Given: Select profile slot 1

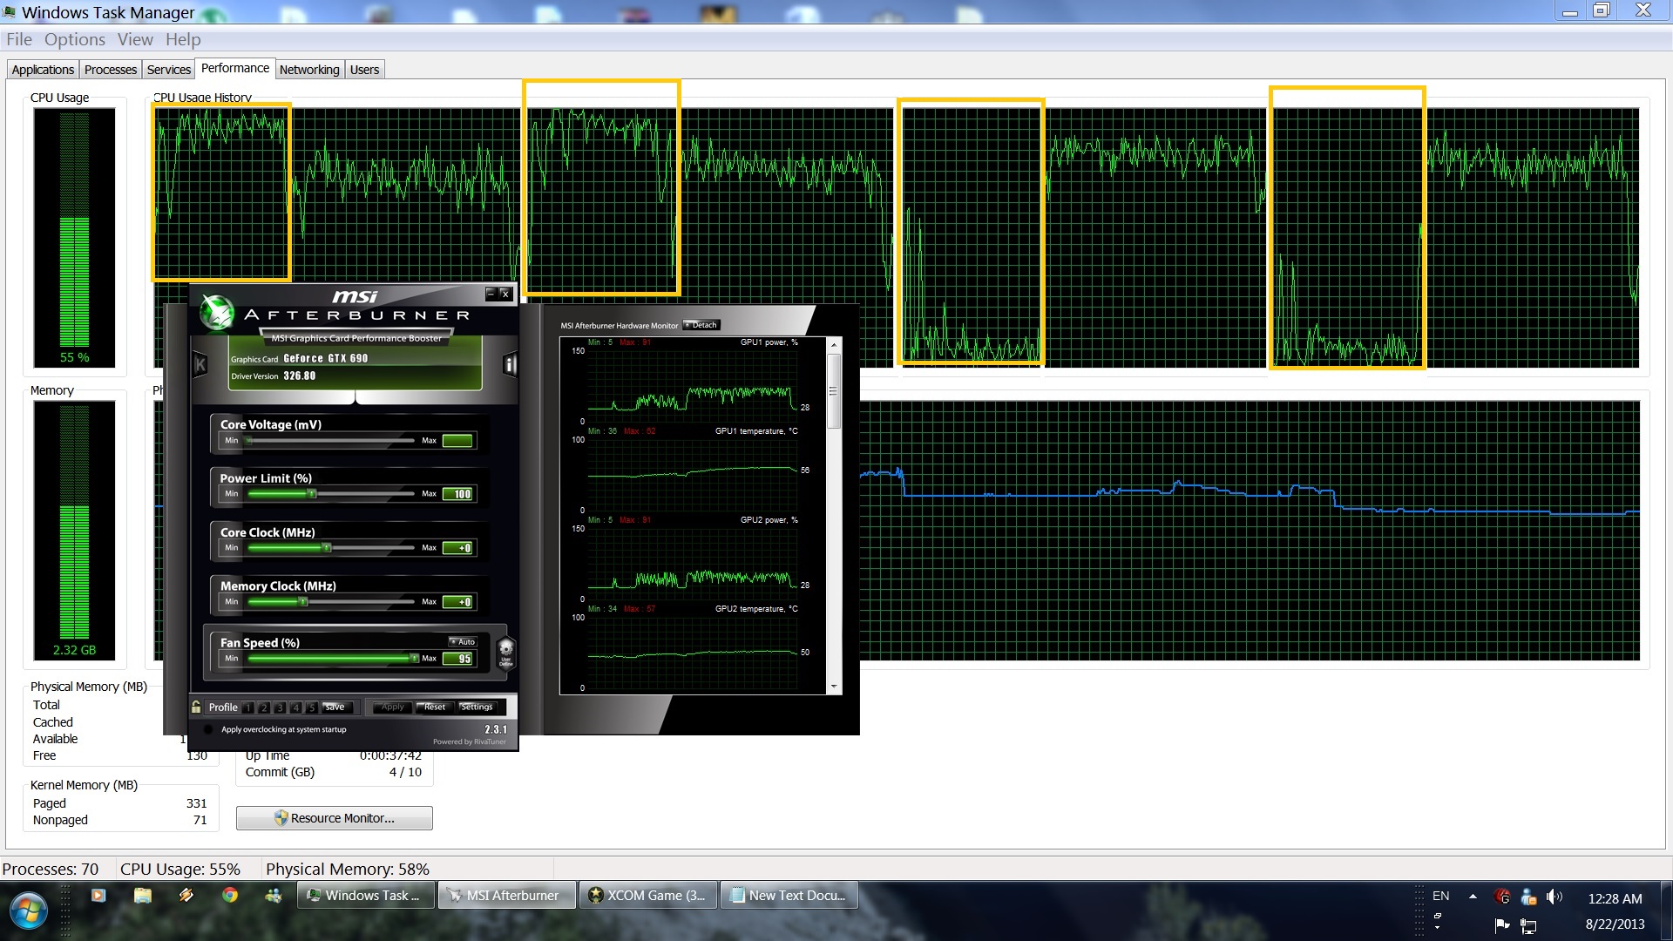Looking at the screenshot, I should 248,707.
